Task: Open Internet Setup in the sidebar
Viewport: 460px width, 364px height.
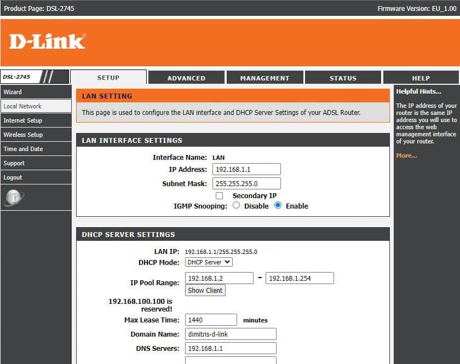Action: pos(24,120)
